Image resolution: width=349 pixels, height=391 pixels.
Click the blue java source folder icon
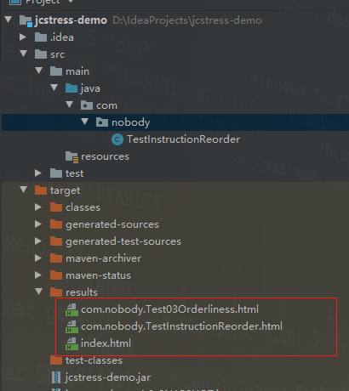72,88
